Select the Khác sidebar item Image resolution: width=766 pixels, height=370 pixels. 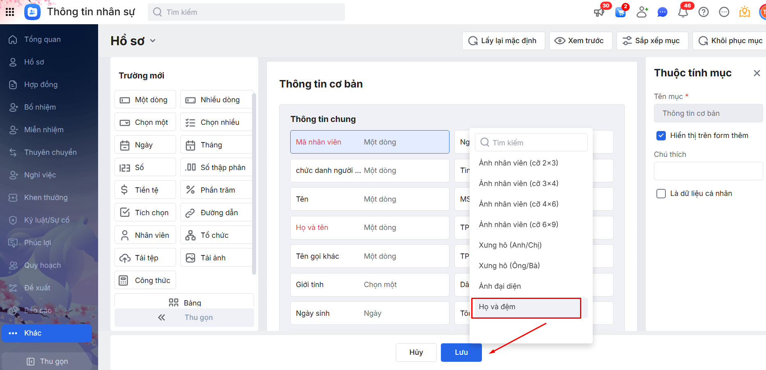point(47,333)
